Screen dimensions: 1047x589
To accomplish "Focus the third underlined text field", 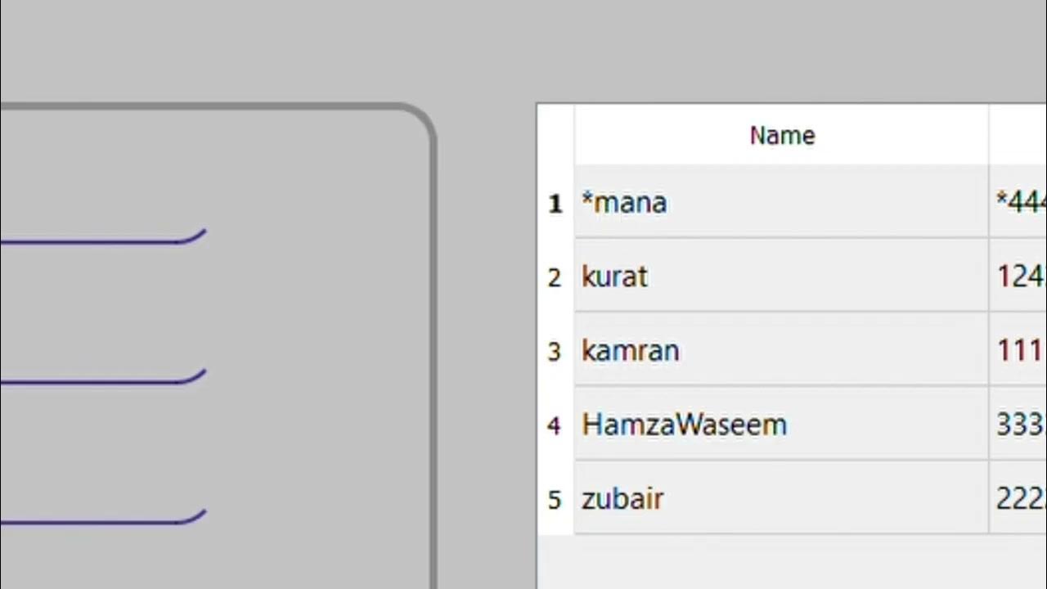I will 98,510.
